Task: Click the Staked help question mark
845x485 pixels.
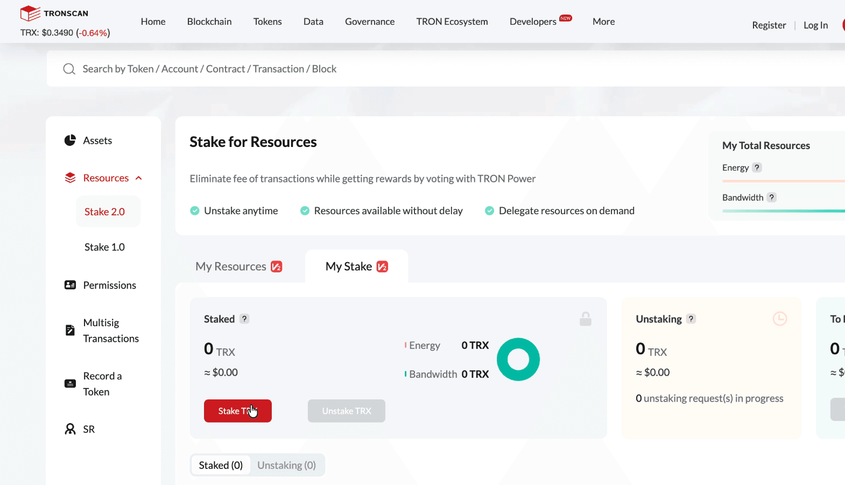Action: 244,319
